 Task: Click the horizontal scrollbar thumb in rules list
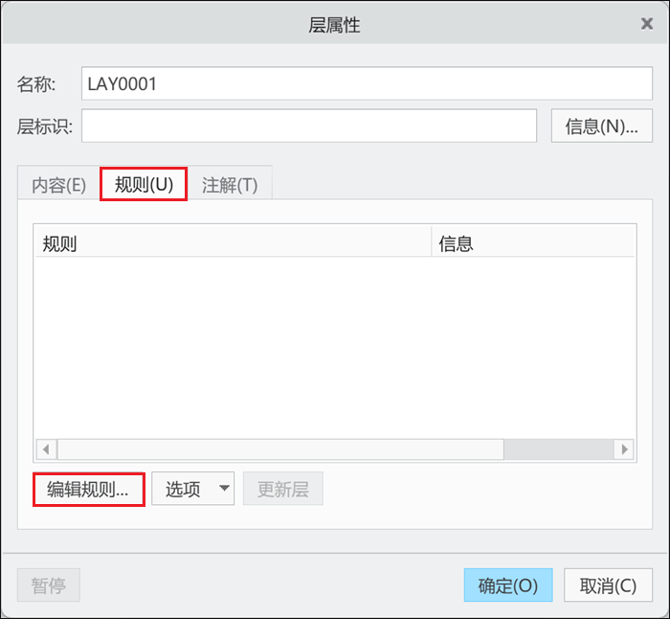point(280,449)
